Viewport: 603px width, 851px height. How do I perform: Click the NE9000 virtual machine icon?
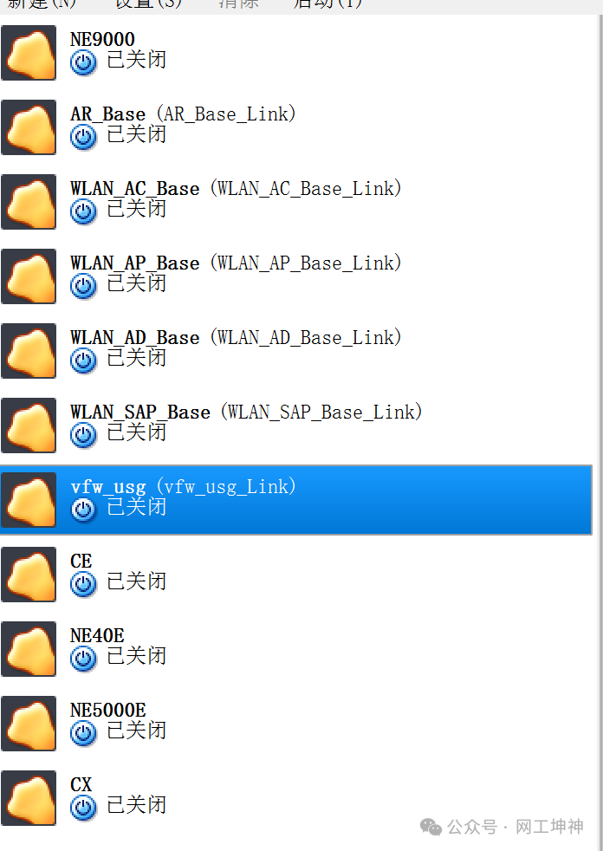click(29, 53)
